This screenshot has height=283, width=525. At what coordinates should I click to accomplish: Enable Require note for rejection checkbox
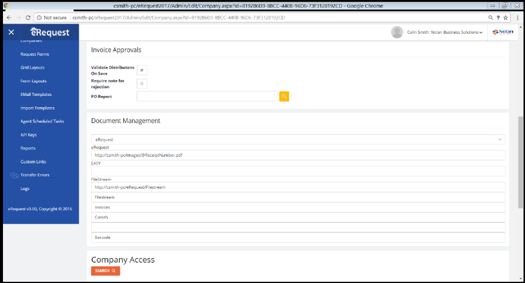pos(142,83)
